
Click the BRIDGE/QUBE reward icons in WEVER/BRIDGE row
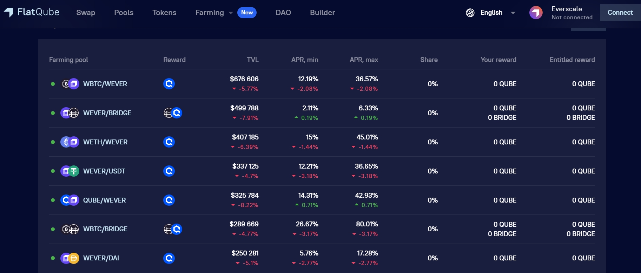click(x=173, y=113)
